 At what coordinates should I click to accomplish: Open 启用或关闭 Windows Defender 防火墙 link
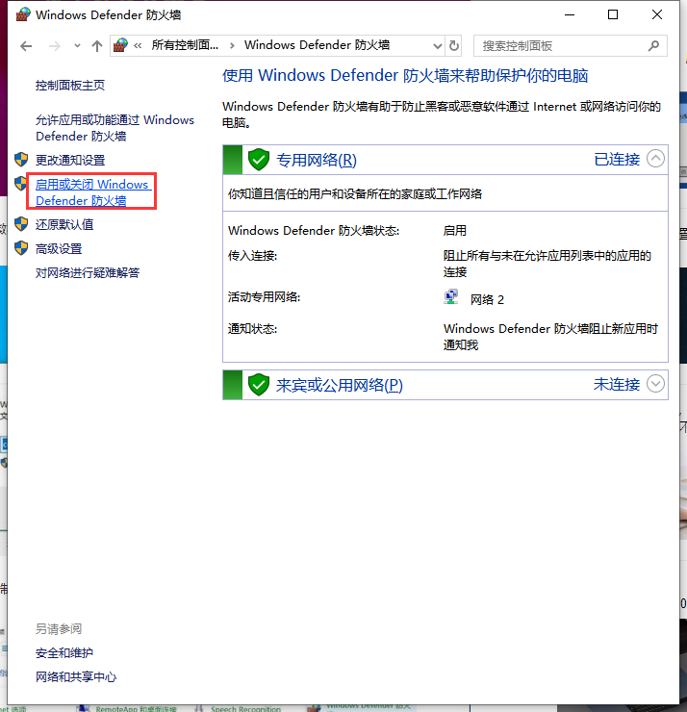coord(91,192)
